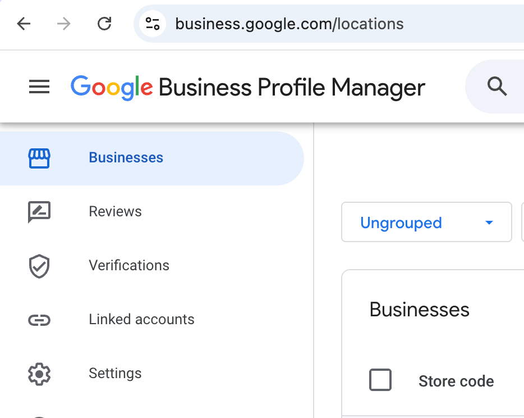This screenshot has width=524, height=418.
Task: Switch to the Reviews text label
Action: tap(116, 212)
